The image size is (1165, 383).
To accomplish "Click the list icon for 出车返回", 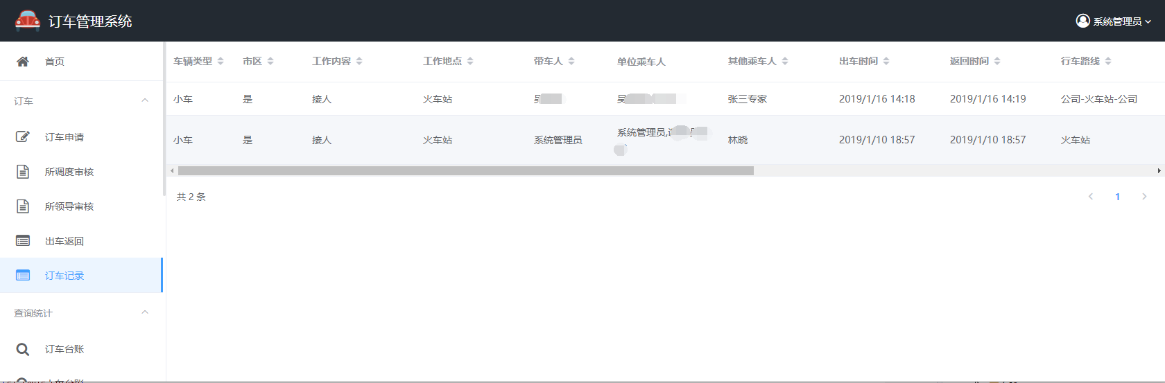I will (x=23, y=241).
